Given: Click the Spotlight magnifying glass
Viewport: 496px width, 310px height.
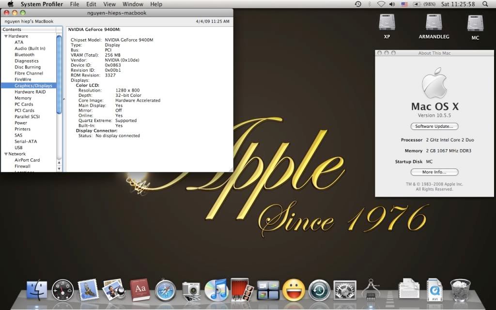Looking at the screenshot, I should 485,4.
